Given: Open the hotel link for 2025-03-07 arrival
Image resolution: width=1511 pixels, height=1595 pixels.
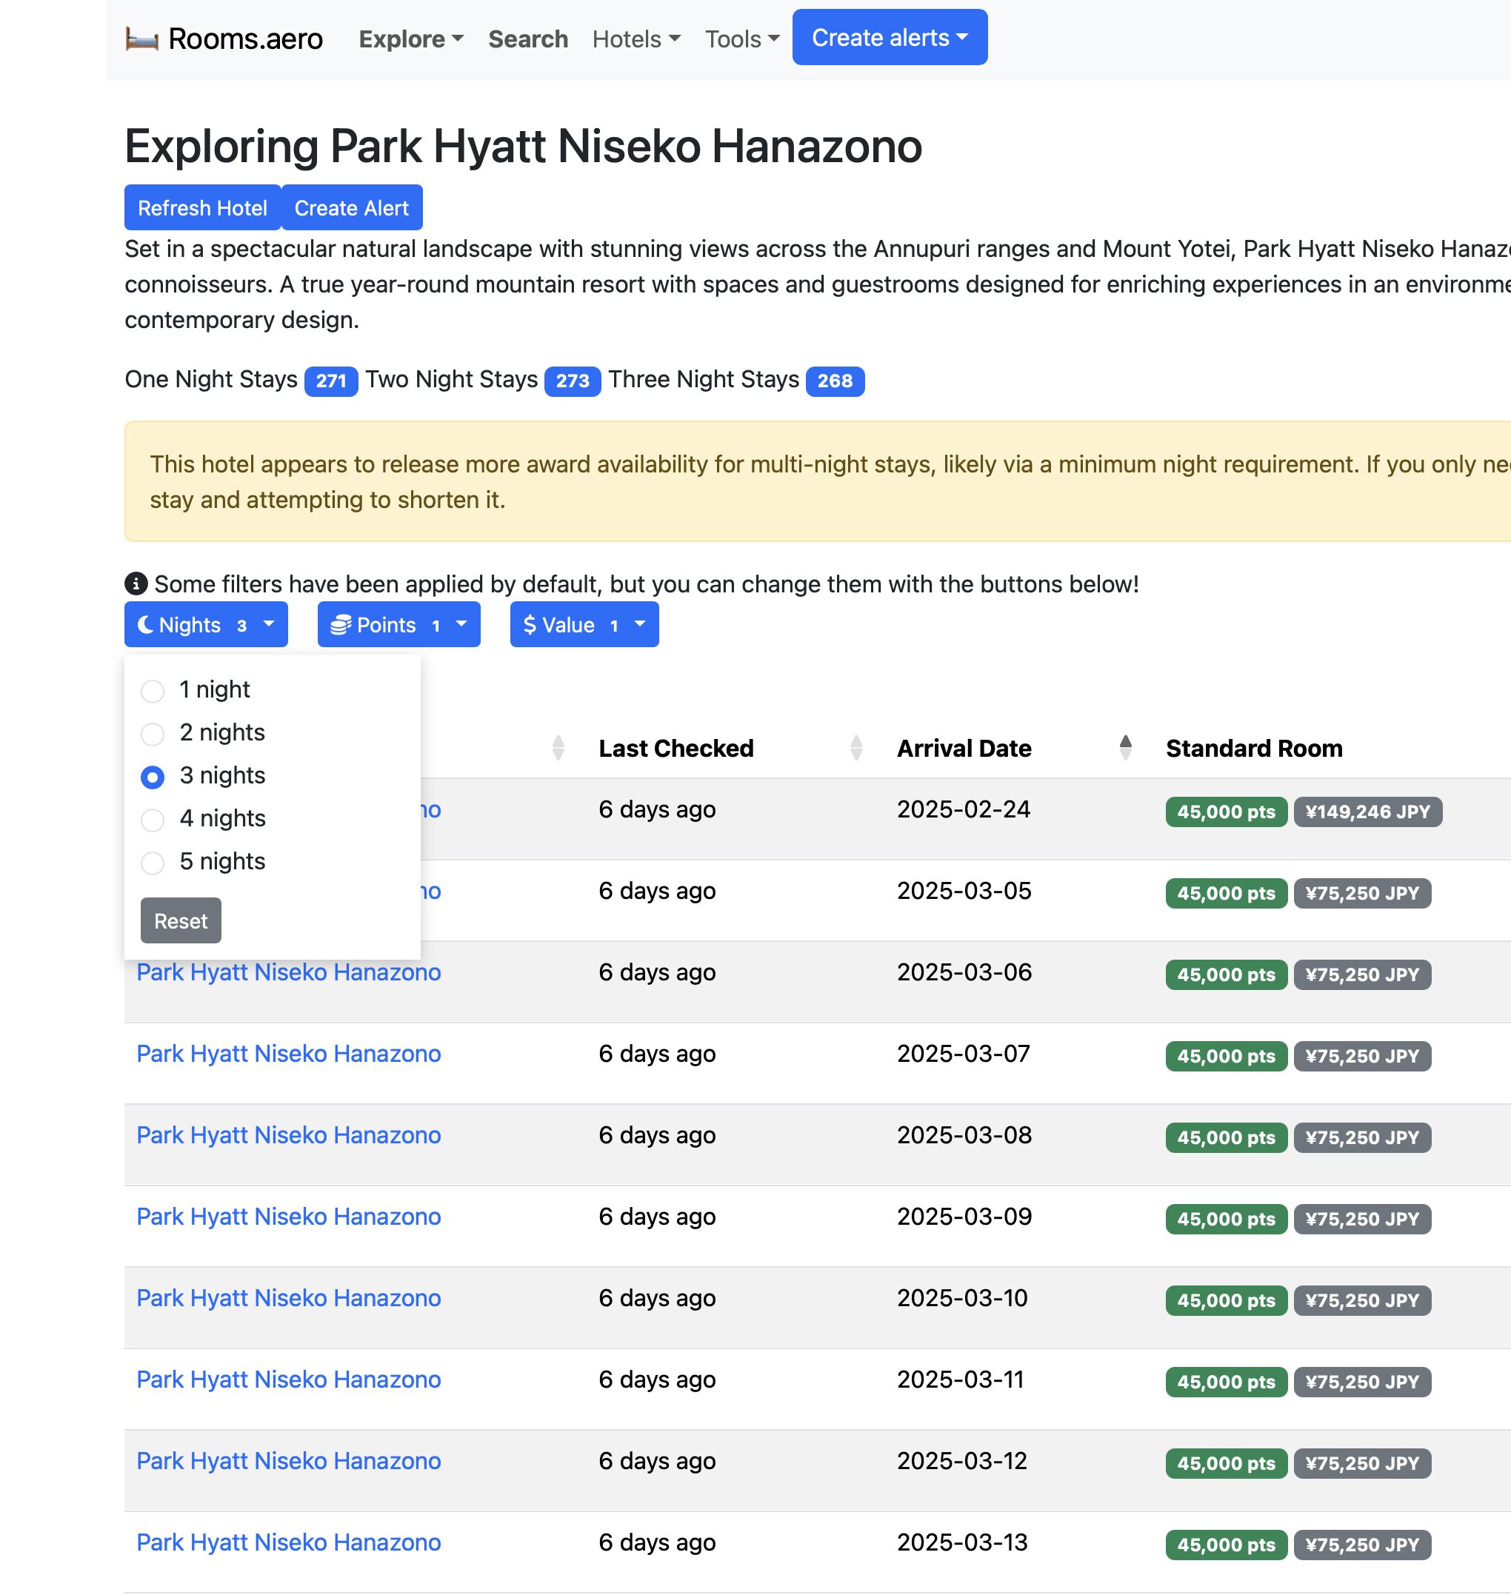Looking at the screenshot, I should [x=288, y=1054].
